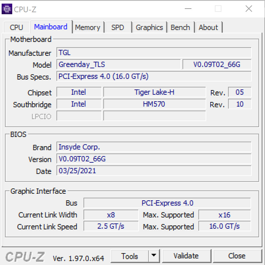265x265 pixels.
Task: Open the Memory tab
Action: pos(88,27)
